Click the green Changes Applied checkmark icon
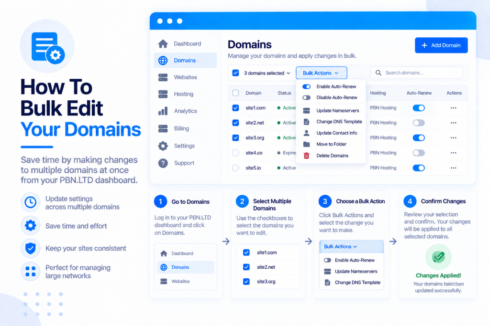The height and width of the screenshot is (326, 490). coord(438,257)
